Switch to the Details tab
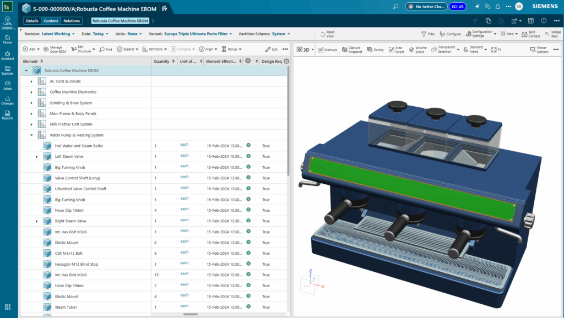Screen dimensions: 564x318 tap(32, 21)
